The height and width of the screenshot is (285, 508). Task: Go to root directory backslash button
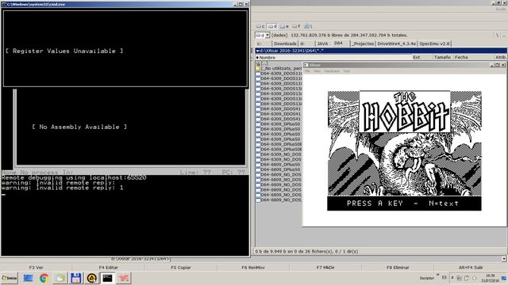point(498,35)
